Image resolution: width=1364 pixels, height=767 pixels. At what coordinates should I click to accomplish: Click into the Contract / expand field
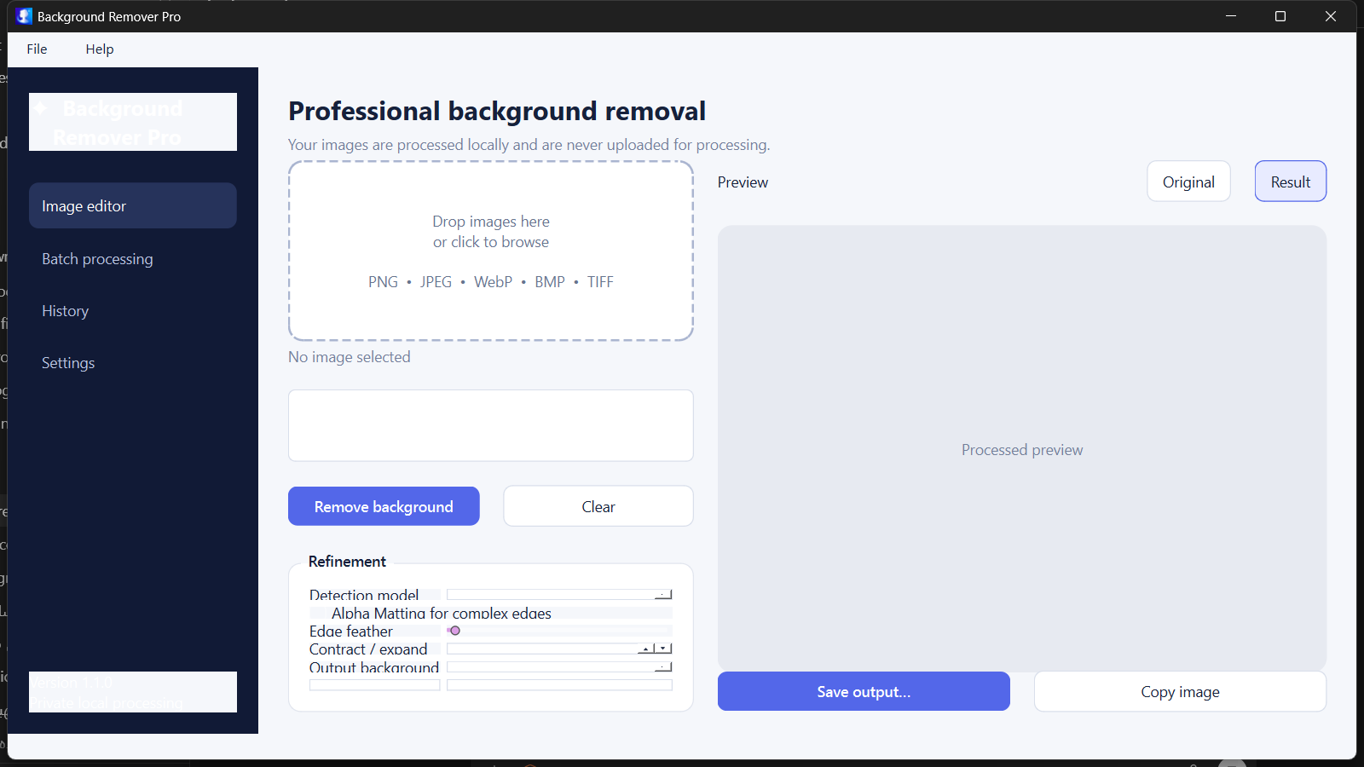coord(542,649)
